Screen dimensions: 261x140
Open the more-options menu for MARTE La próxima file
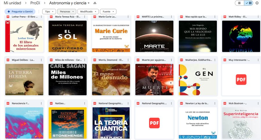pos(171,17)
